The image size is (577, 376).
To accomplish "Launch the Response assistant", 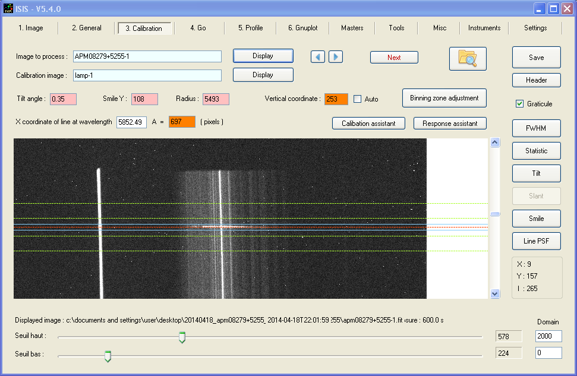I will click(x=450, y=124).
